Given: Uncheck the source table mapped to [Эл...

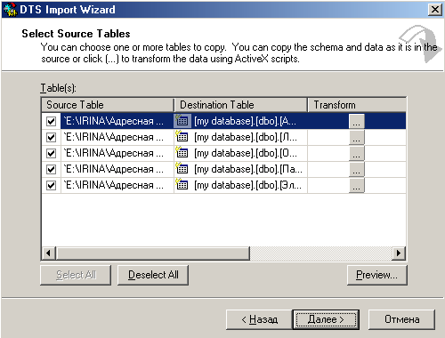Looking at the screenshot, I should (51, 185).
